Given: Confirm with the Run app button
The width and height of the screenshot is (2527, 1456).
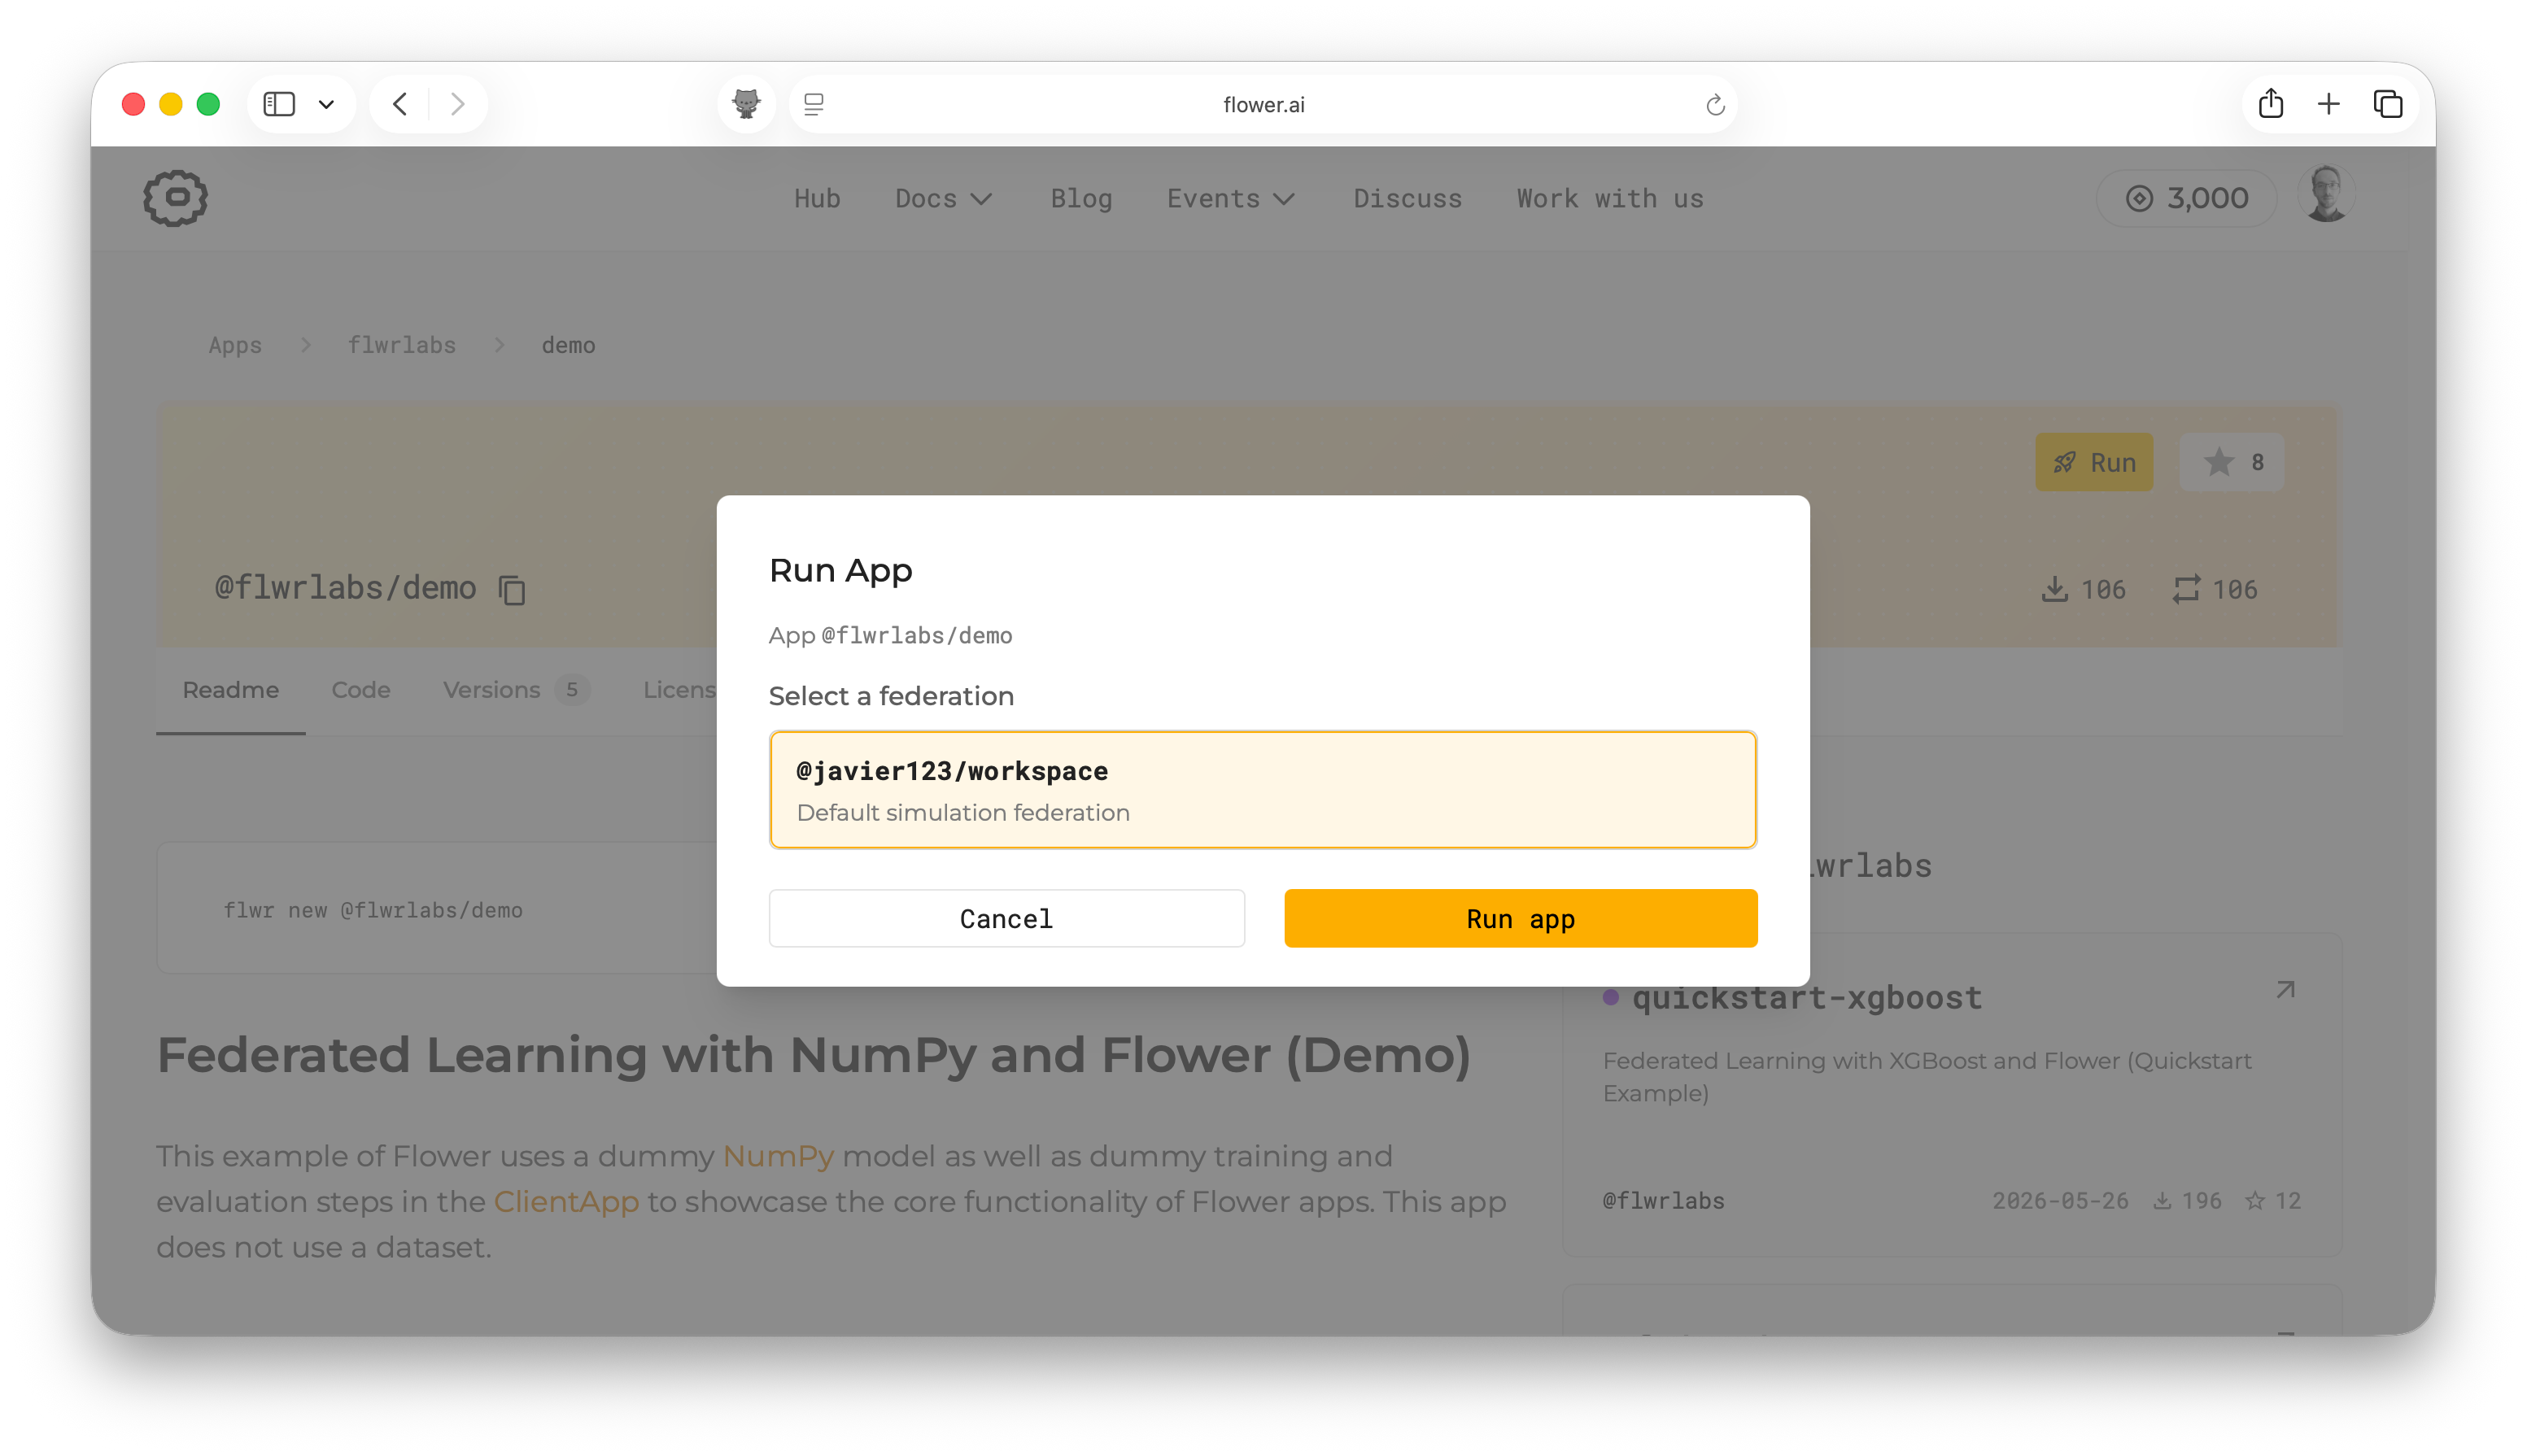Looking at the screenshot, I should 1520,918.
